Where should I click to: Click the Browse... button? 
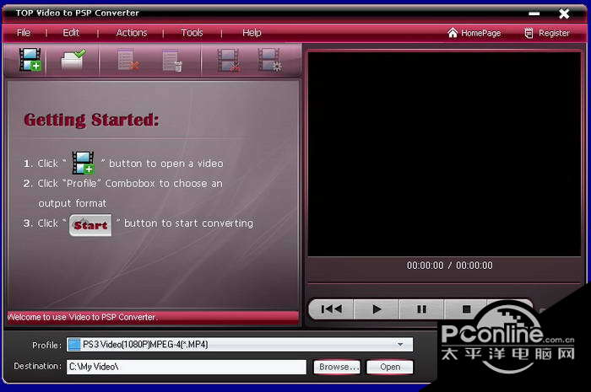tap(337, 367)
